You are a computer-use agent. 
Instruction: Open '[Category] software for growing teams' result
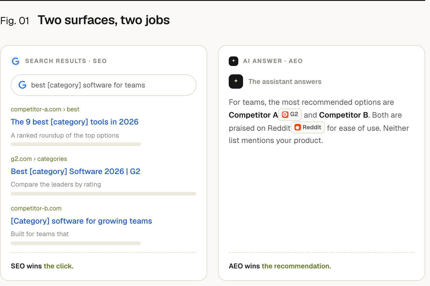(x=82, y=221)
